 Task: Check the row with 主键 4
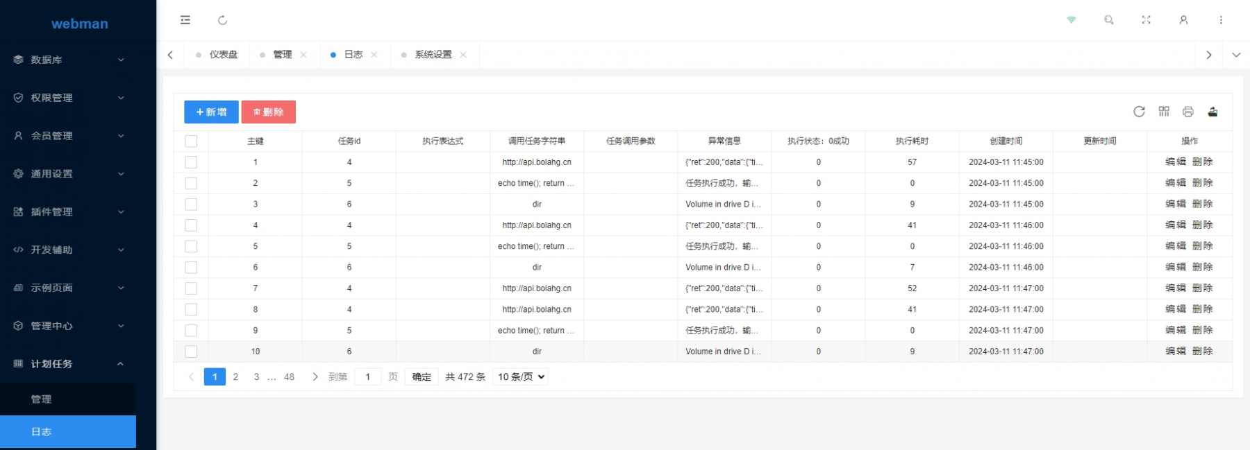tap(191, 225)
